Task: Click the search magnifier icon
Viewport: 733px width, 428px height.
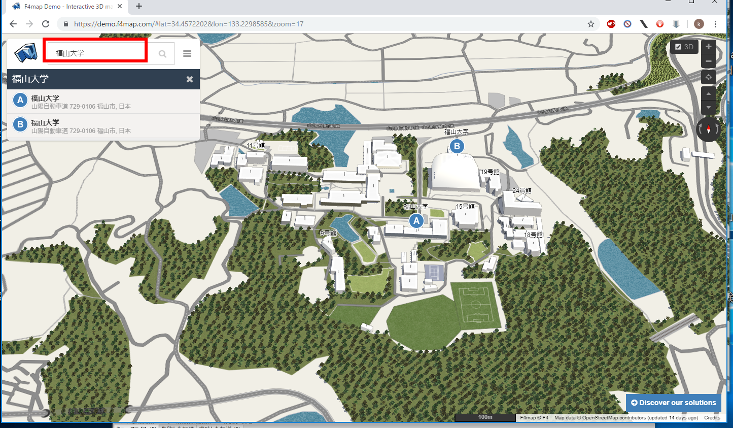Action: [162, 54]
